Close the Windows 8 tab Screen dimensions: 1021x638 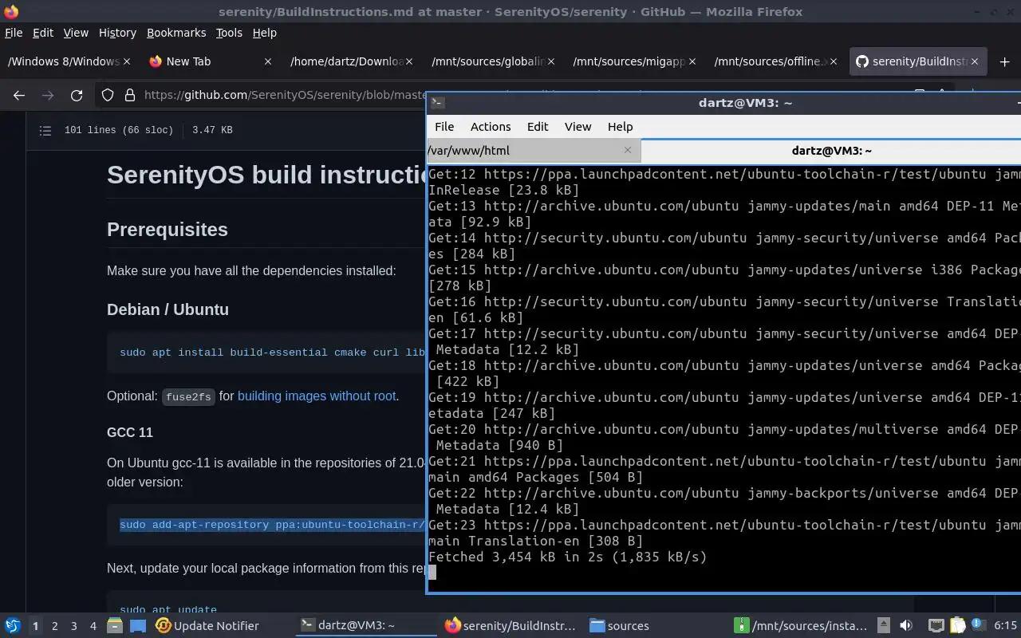(x=127, y=61)
